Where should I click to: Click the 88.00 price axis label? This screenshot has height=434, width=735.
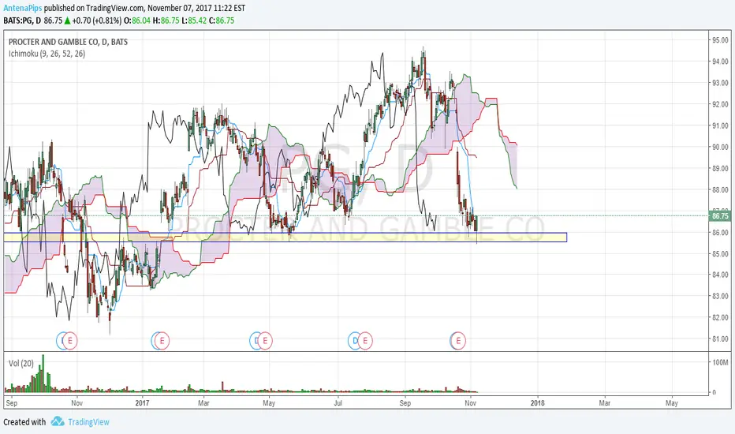721,189
